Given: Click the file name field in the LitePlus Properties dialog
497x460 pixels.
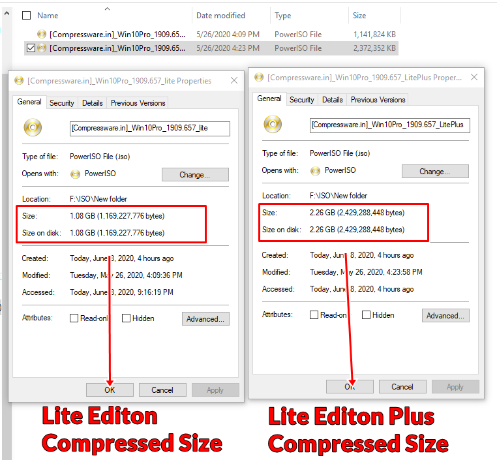Looking at the screenshot, I should click(389, 125).
